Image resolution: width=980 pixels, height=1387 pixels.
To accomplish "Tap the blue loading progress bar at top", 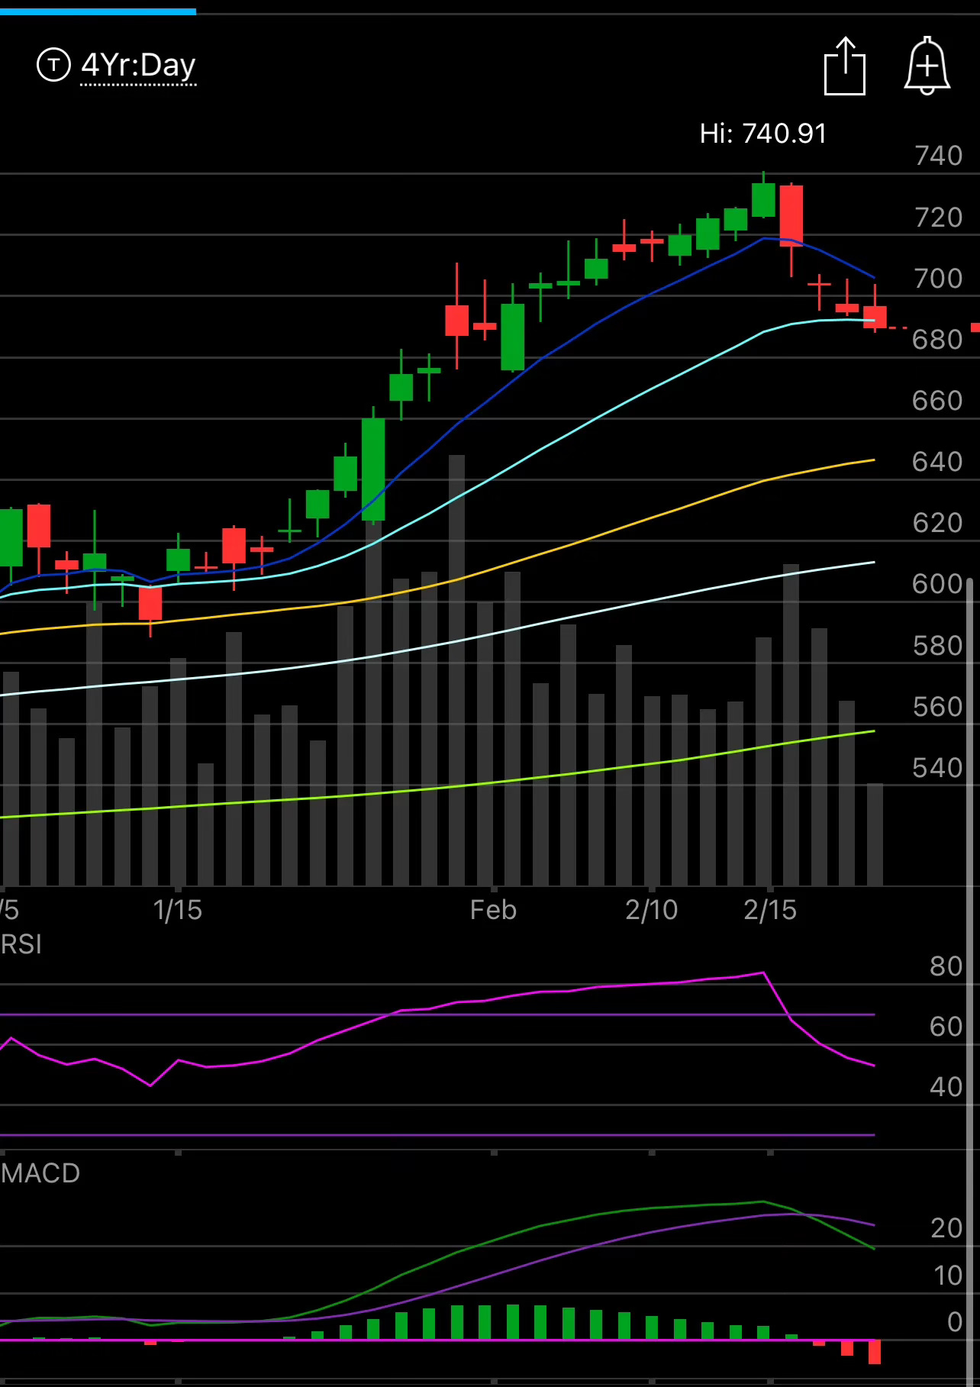I will tap(98, 11).
